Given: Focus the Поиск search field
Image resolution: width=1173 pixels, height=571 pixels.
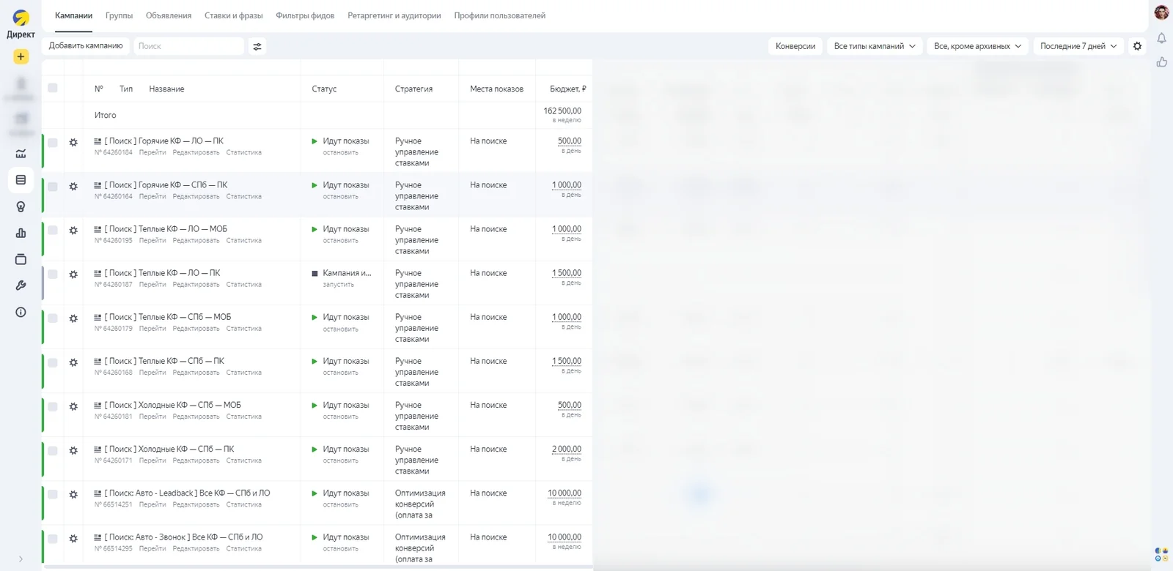Looking at the screenshot, I should (x=188, y=46).
